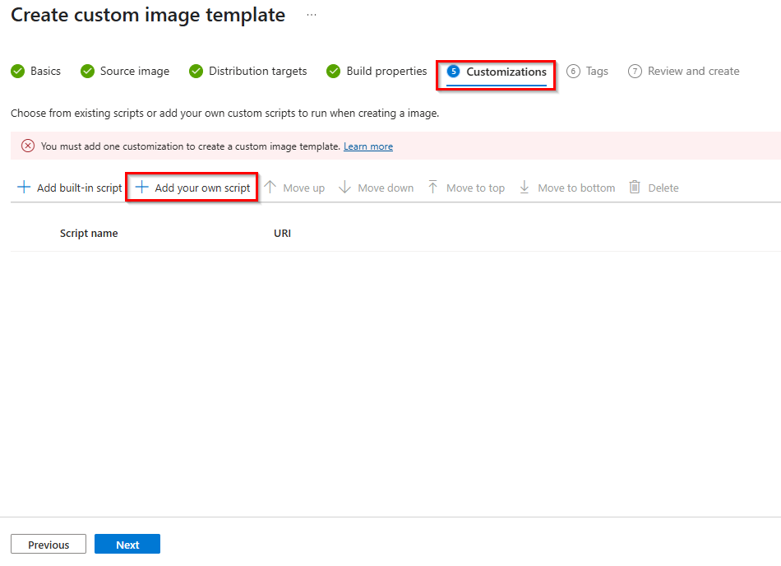Click the plus icon beside Add built-in script
Image resolution: width=781 pixels, height=566 pixels.
coord(23,187)
